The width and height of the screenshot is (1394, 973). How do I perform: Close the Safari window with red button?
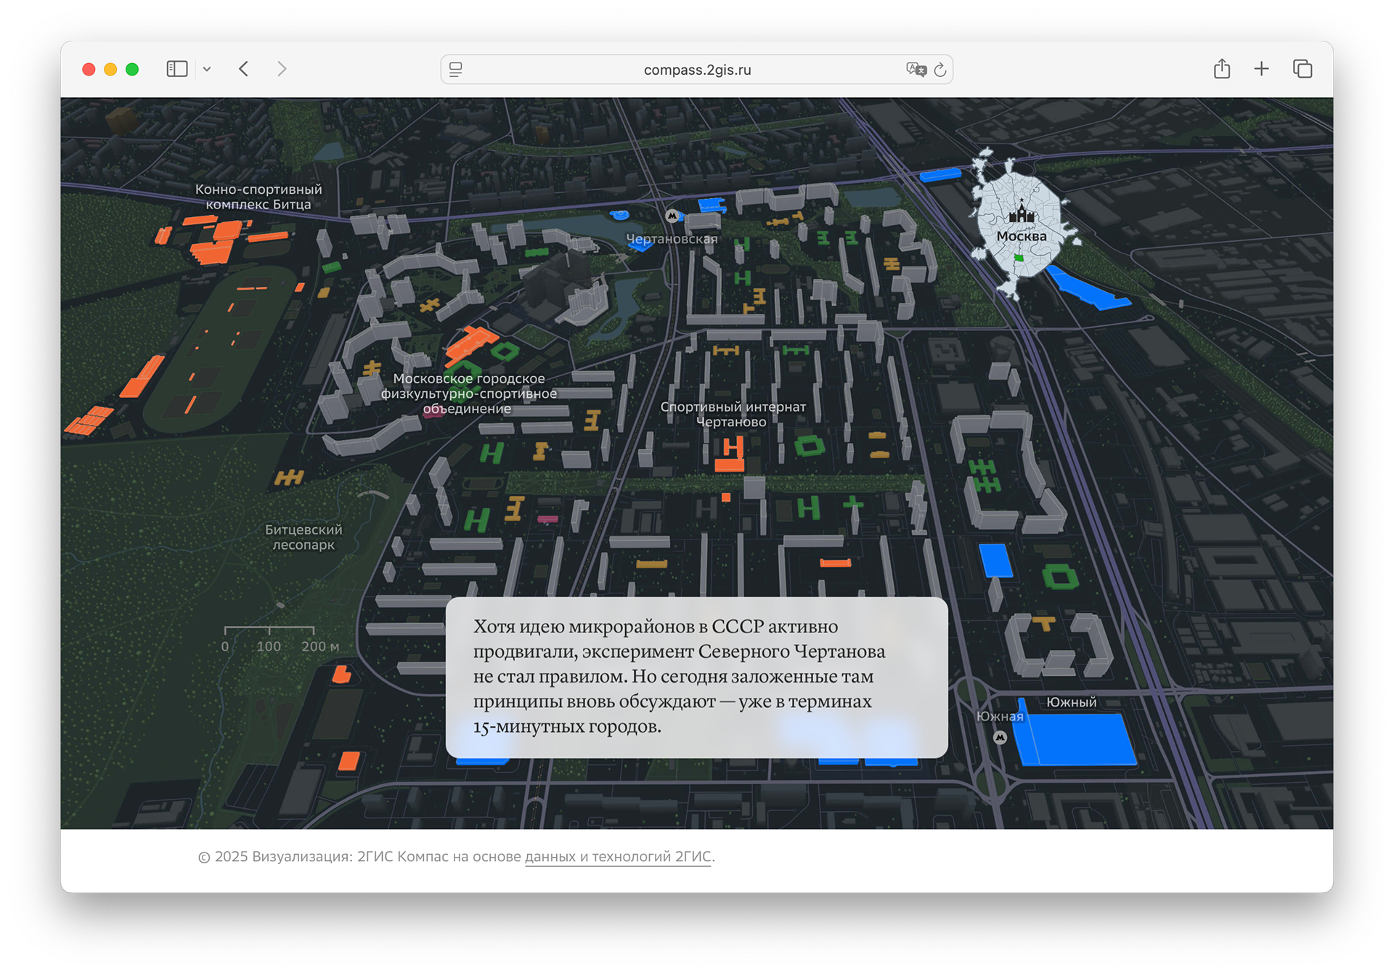[x=89, y=69]
